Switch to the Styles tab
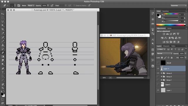The width and height of the screenshot is (188, 106). coord(169,28)
